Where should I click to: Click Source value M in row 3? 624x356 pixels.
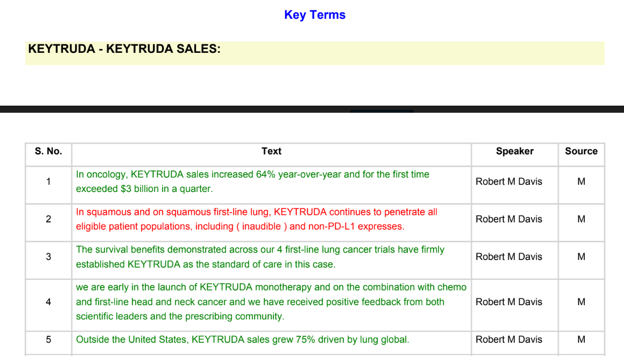pyautogui.click(x=581, y=257)
